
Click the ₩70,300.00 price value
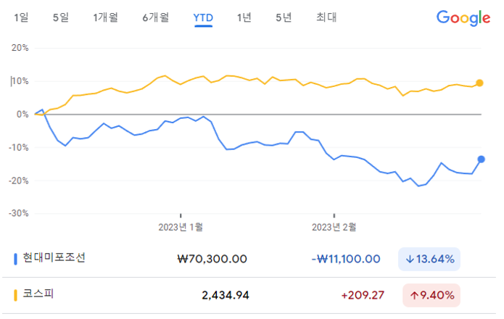[212, 259]
